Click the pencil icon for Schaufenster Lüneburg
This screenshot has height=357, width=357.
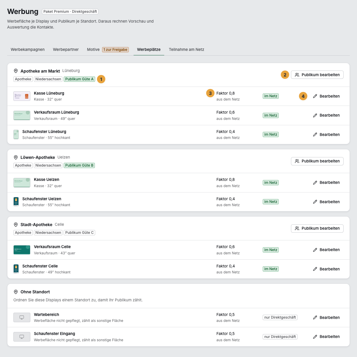[315, 134]
